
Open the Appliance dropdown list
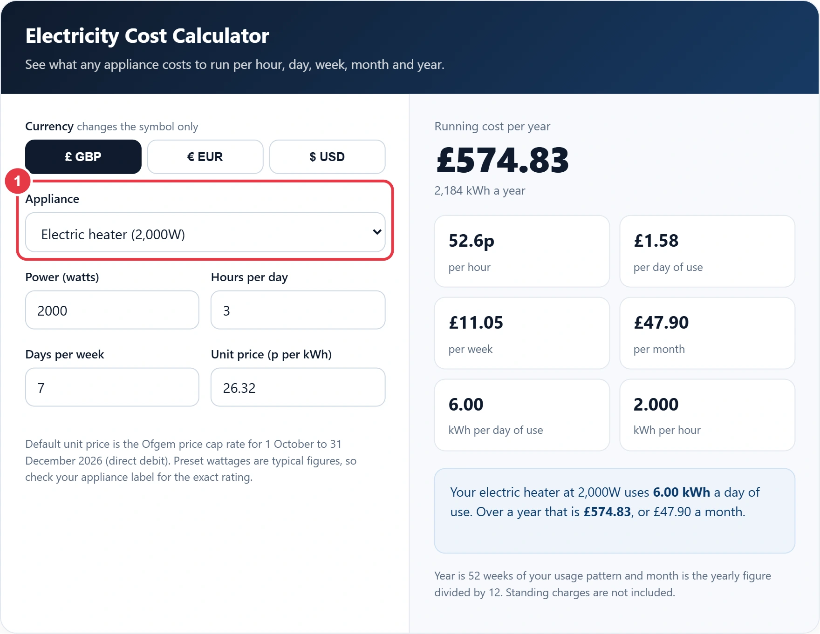(x=205, y=232)
